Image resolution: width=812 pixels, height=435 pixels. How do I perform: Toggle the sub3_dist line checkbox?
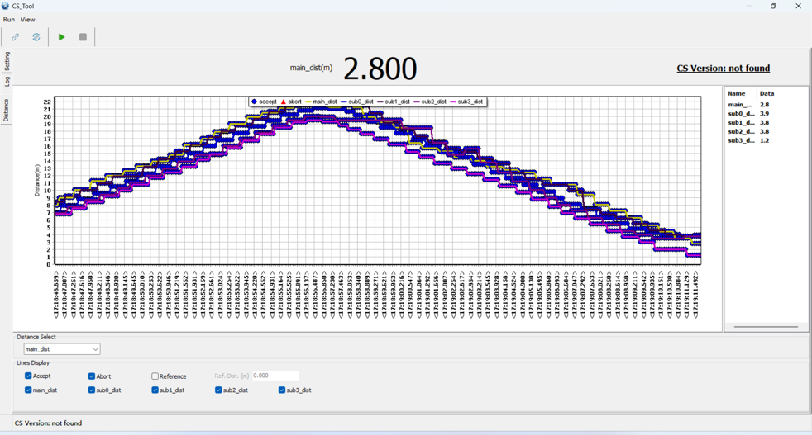pyautogui.click(x=282, y=390)
